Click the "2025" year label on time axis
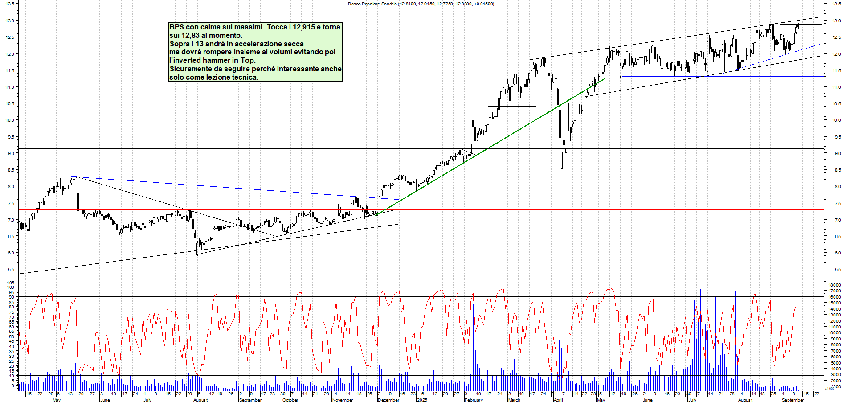 [x=422, y=400]
